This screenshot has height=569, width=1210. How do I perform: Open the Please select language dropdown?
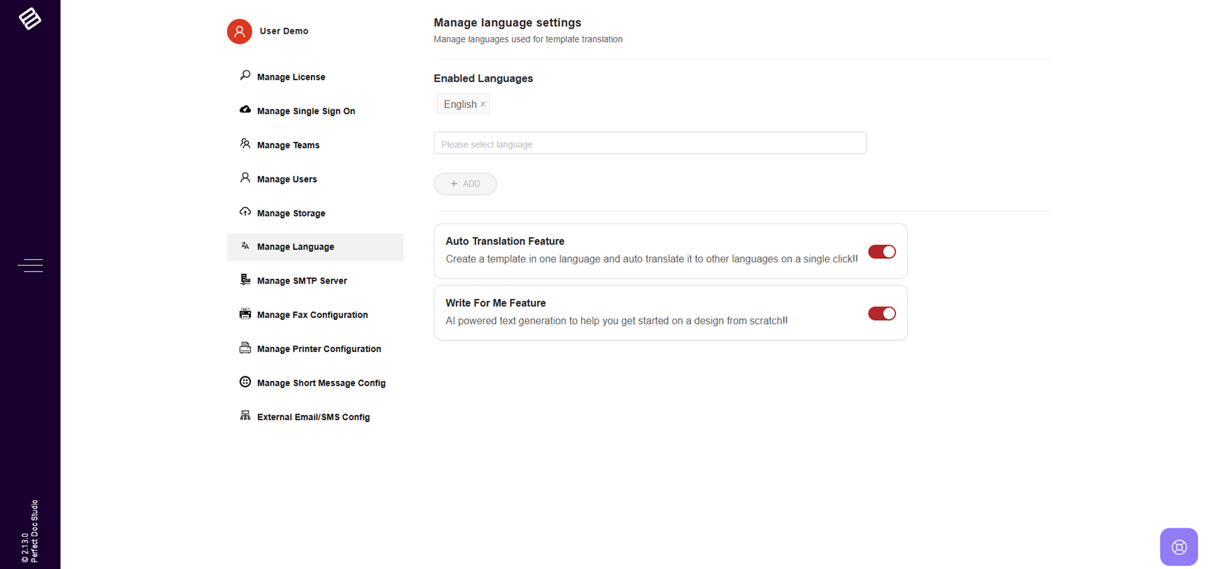pos(650,143)
